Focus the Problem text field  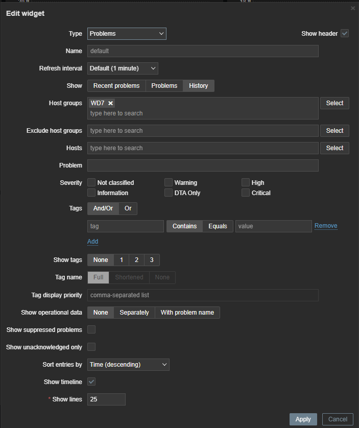tap(203, 165)
